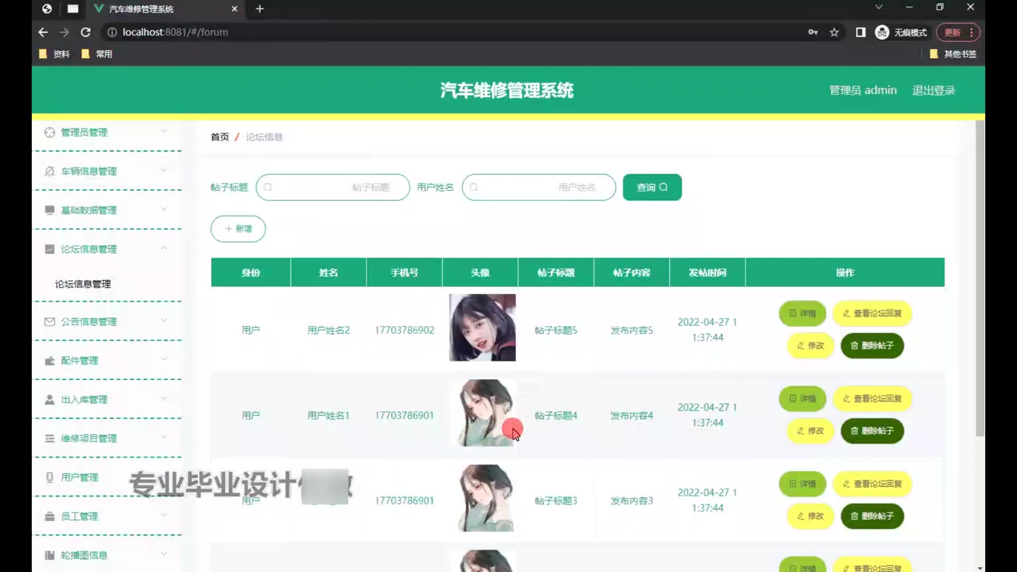Image resolution: width=1017 pixels, height=572 pixels.
Task: Click the 员工管理 sidebar icon
Action: [50, 516]
